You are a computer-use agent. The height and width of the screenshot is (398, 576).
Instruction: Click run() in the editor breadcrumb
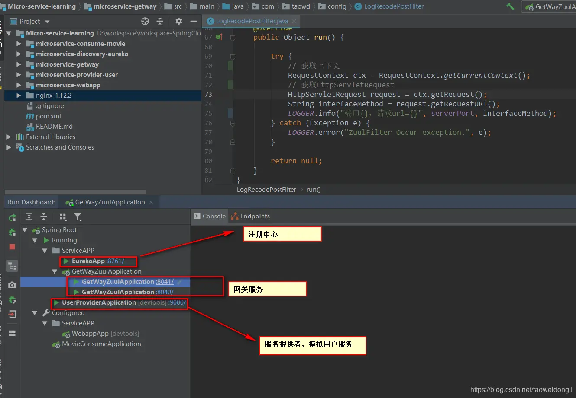pos(314,190)
